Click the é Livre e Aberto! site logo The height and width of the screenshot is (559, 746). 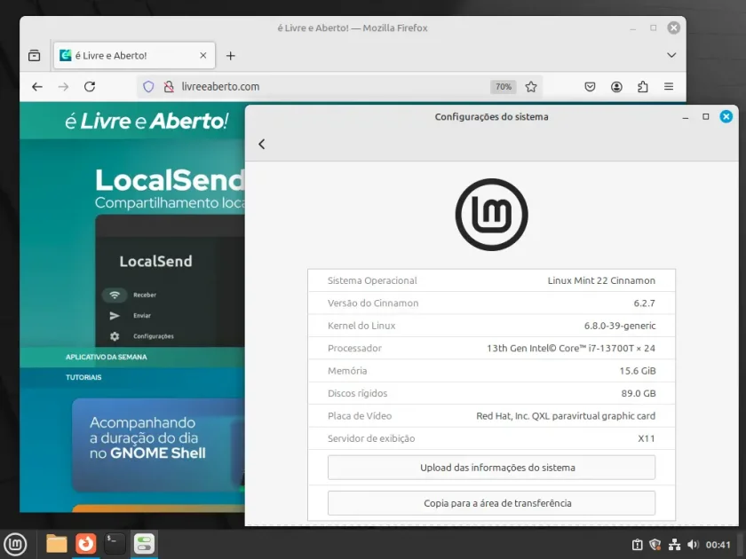(x=147, y=122)
